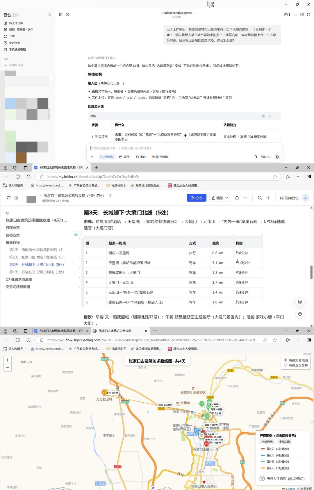Viewport: 314px width, 490px height.
Task: Go to 行程总览 in the outline
Action: [x=13, y=228]
